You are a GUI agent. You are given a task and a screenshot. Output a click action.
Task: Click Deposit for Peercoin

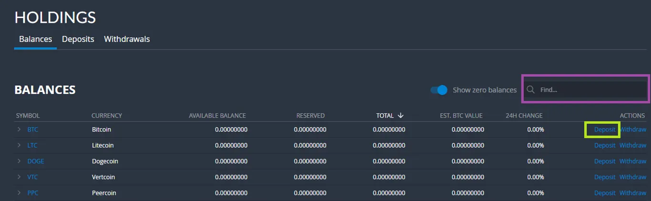pos(605,193)
